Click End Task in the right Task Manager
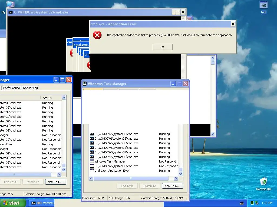277x207 pixels. coord(127,186)
